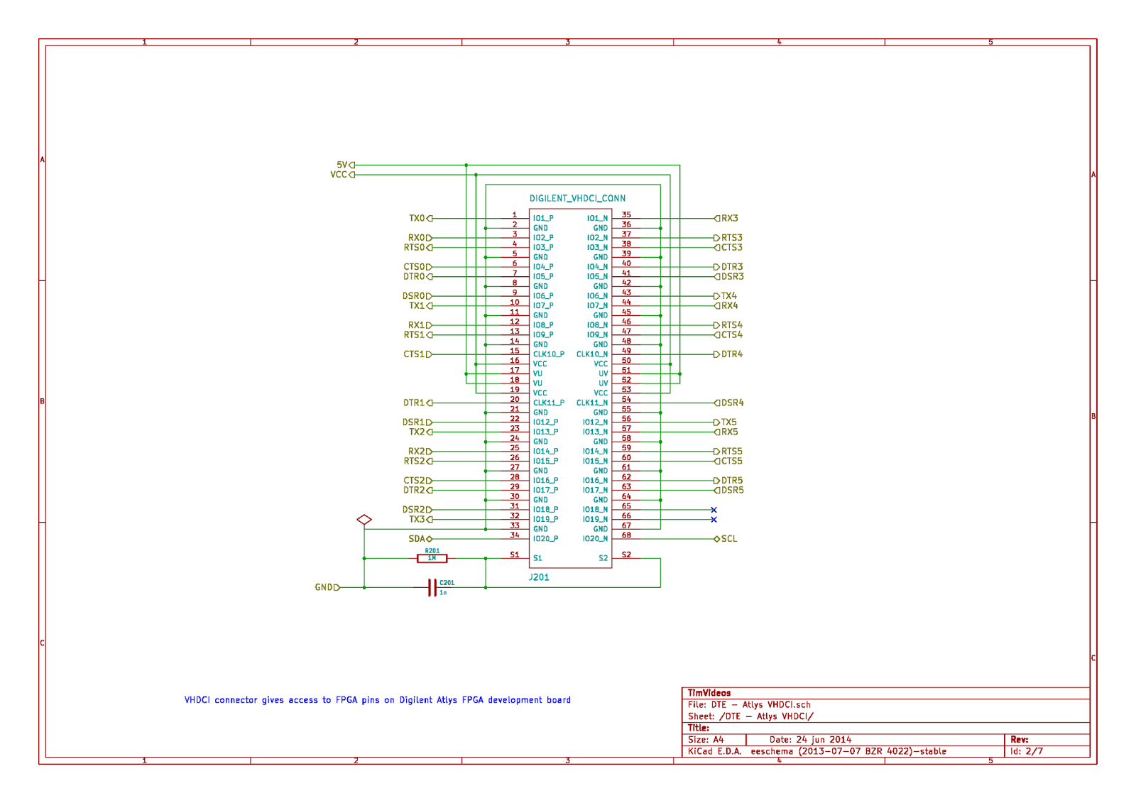Pick the DSR4 label

click(x=729, y=403)
